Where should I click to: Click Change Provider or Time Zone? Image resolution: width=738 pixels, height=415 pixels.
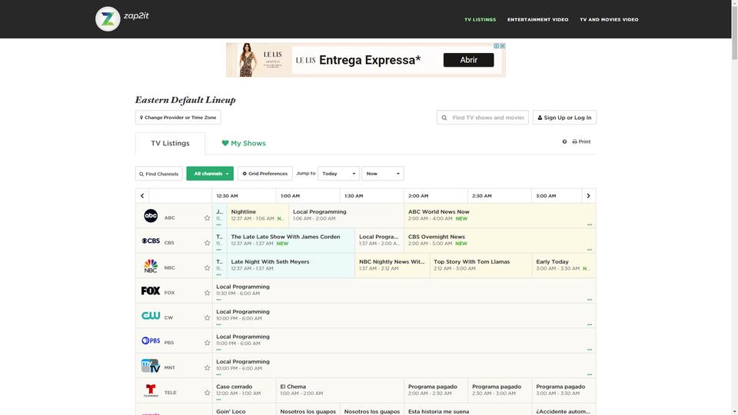178,118
